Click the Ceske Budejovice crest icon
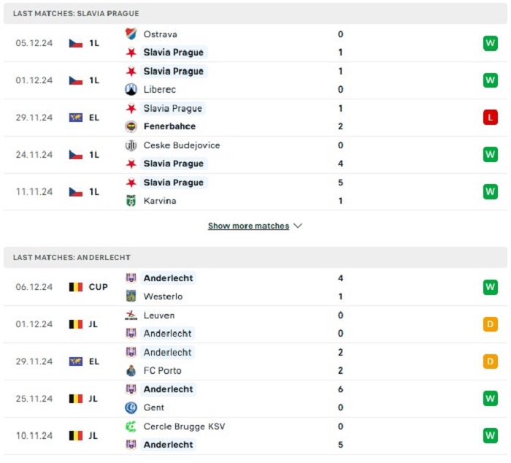The image size is (511, 463). [131, 145]
